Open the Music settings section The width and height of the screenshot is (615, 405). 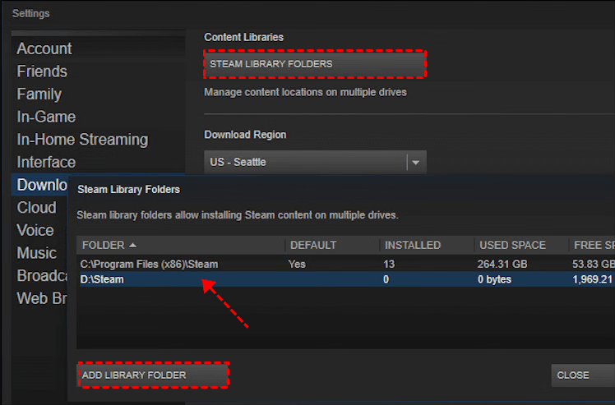pyautogui.click(x=37, y=253)
